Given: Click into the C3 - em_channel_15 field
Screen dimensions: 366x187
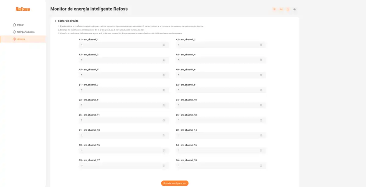Looking at the screenshot, I should pos(120,150).
